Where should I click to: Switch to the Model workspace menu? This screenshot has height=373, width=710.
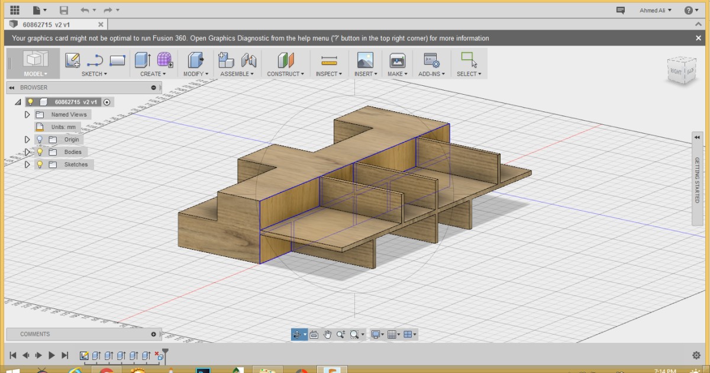coord(34,73)
